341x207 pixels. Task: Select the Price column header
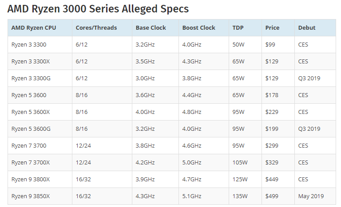272,27
